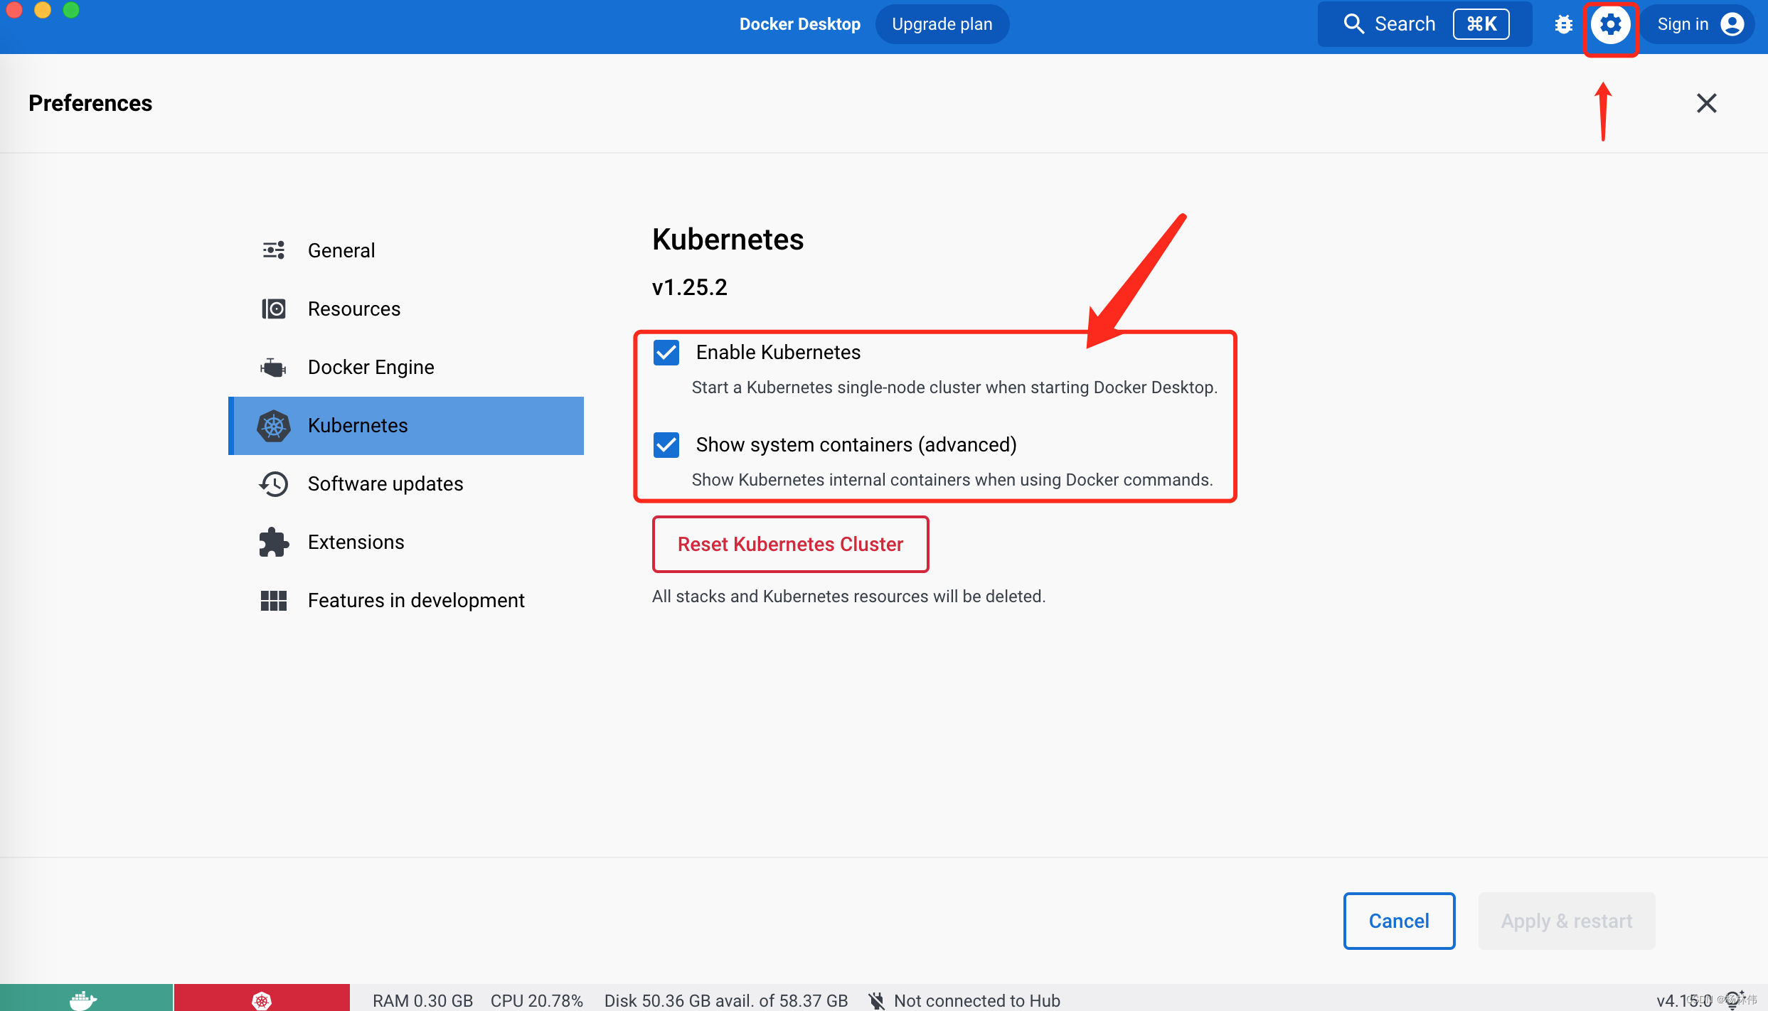Click the Preferences heading
1768x1011 pixels.
coord(90,103)
